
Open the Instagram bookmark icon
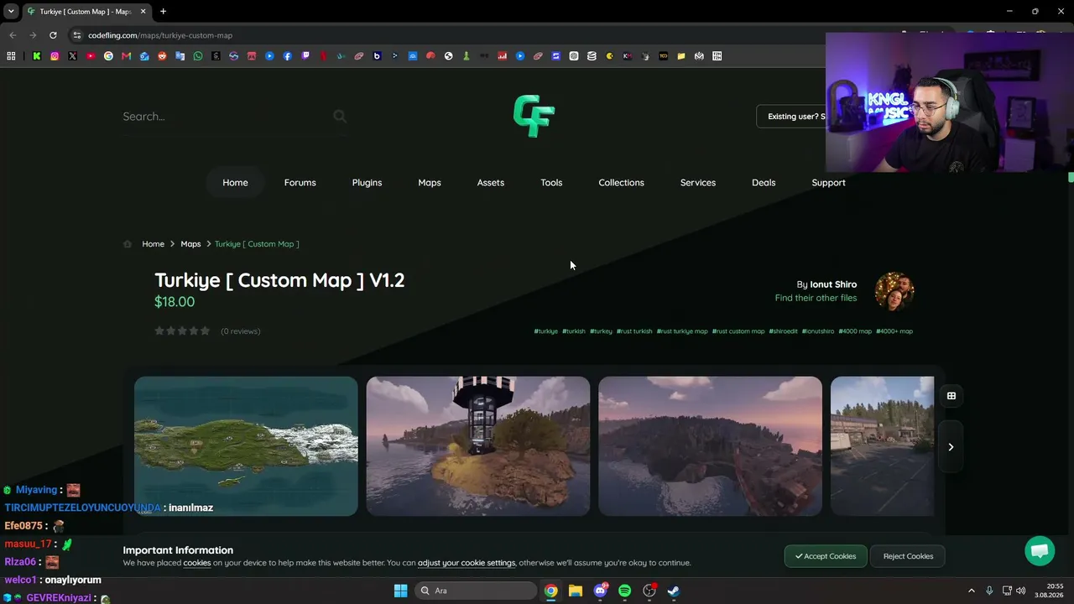pos(55,56)
